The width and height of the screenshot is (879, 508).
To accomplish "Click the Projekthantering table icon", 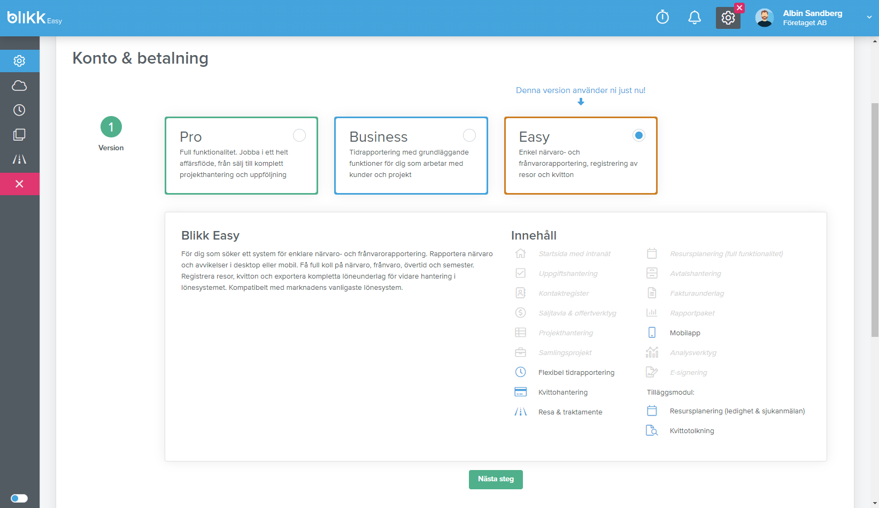I will click(x=520, y=333).
